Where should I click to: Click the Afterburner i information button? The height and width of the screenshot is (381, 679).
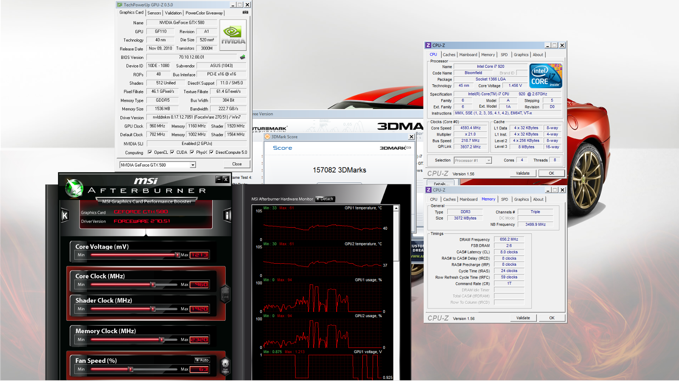tap(227, 216)
